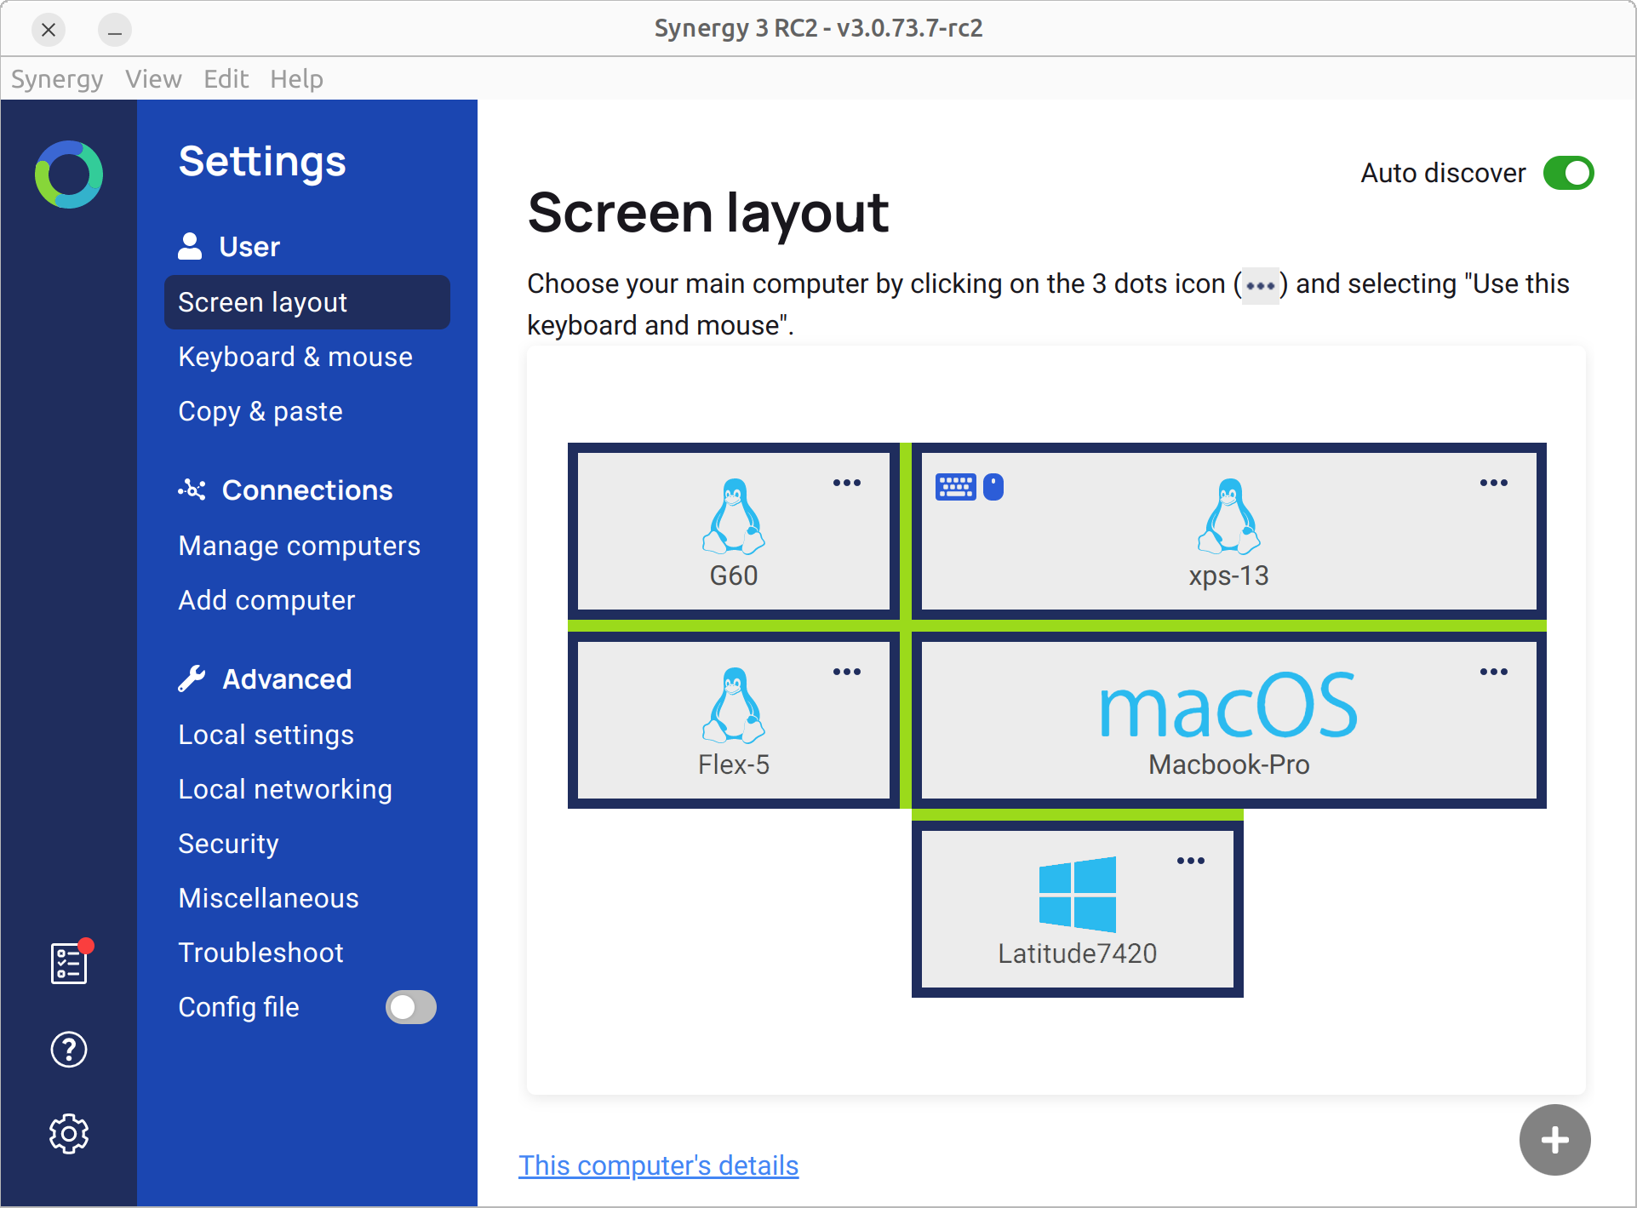Image resolution: width=1637 pixels, height=1208 pixels.
Task: Select the Macbook-Pro label
Action: [x=1229, y=765]
